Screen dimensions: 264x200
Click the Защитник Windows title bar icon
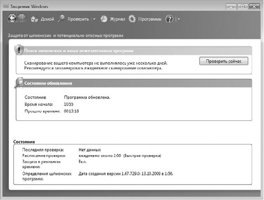point(6,7)
